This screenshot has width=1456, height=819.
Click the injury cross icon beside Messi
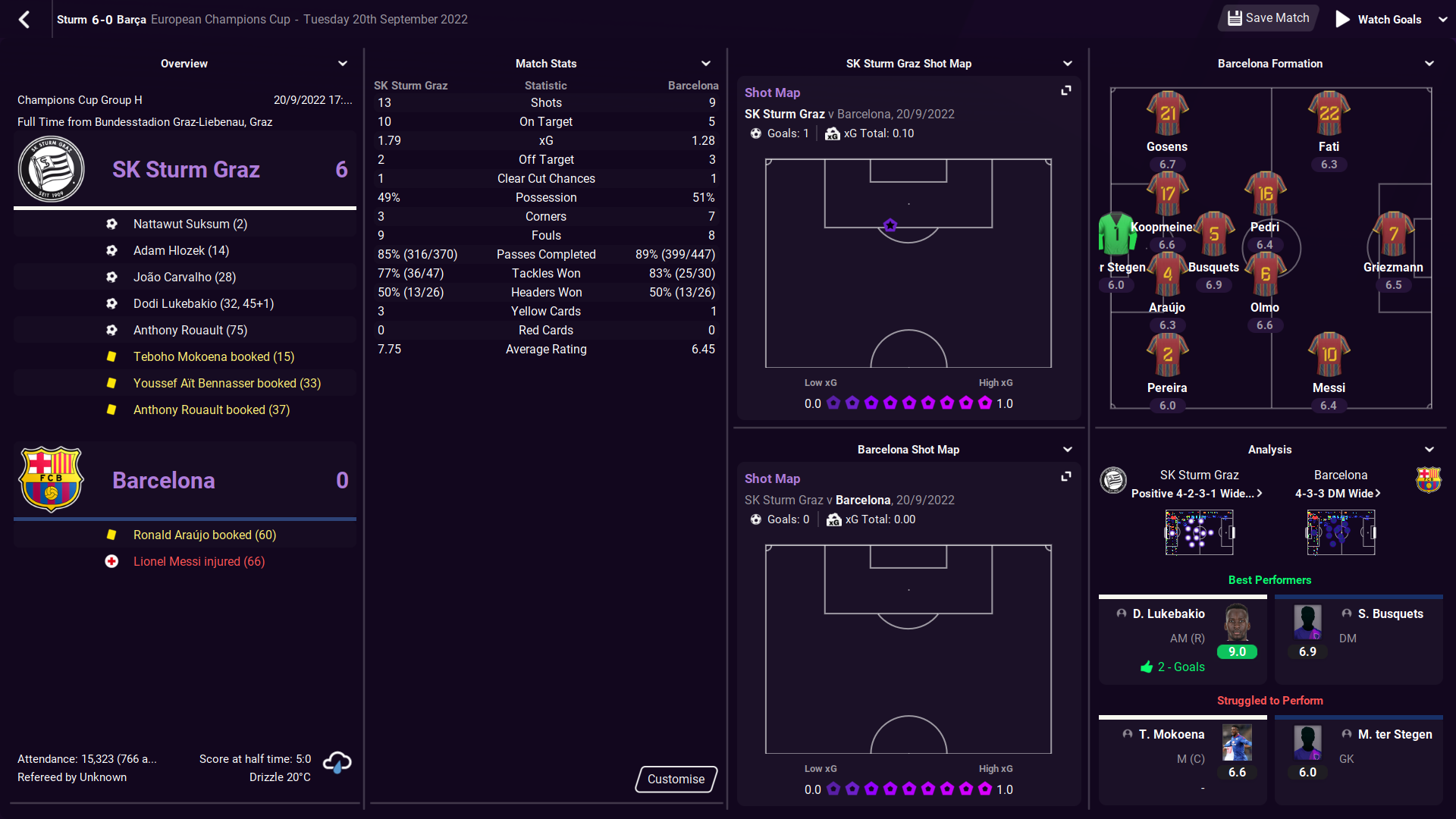111,561
